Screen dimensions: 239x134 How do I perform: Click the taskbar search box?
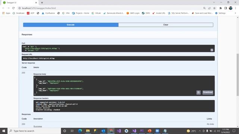(34, 131)
